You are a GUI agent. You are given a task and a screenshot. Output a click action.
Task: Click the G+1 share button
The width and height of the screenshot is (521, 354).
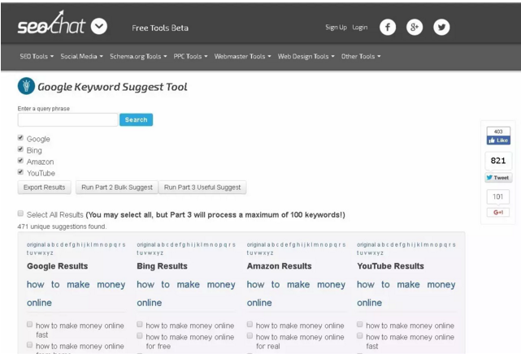click(497, 213)
